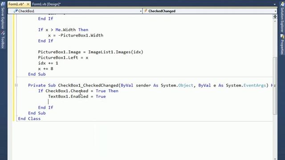Click the editor window split handle icon
The image size is (285, 160).
275,17
